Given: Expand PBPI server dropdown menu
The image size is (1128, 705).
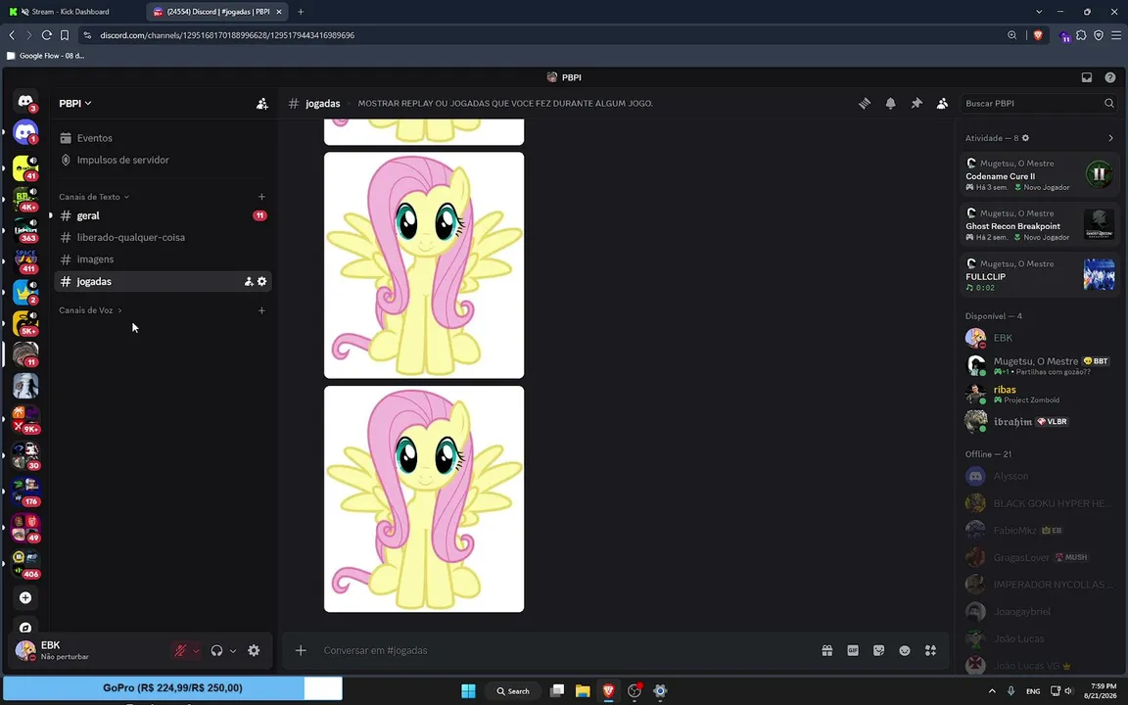Looking at the screenshot, I should [75, 104].
